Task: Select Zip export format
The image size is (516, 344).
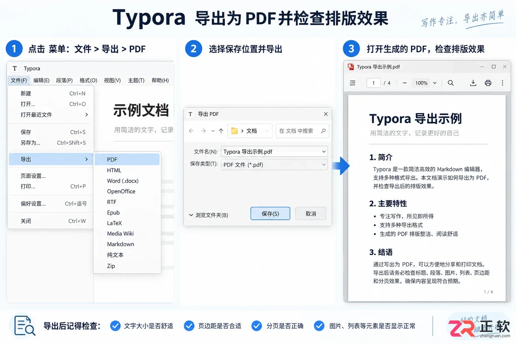Action: (127, 266)
